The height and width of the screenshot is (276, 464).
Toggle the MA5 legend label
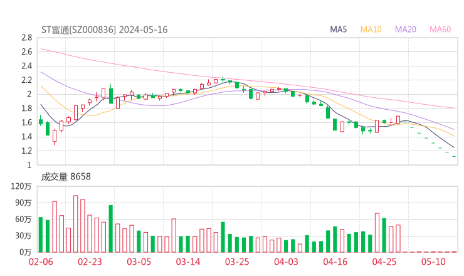(338, 29)
